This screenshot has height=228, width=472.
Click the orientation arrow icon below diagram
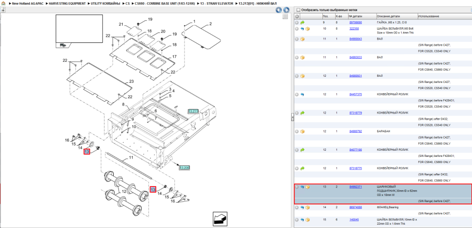coord(220,219)
